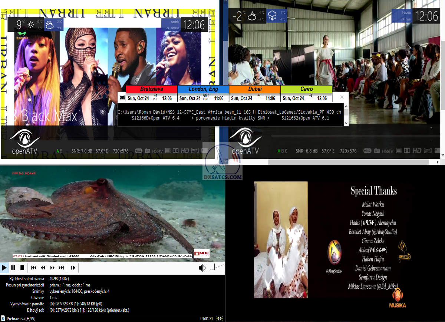
Task: Stop the video with the square button
Action: pyautogui.click(x=22, y=268)
